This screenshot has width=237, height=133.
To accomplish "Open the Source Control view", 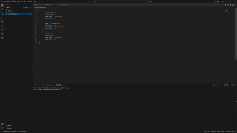I will coord(2,14).
